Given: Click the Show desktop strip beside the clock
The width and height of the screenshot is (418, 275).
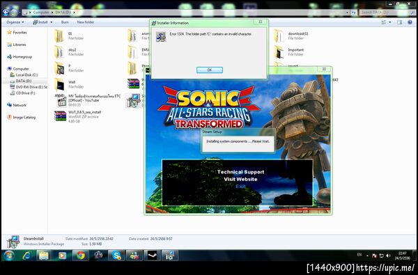Looking at the screenshot, I should click(x=415, y=256).
